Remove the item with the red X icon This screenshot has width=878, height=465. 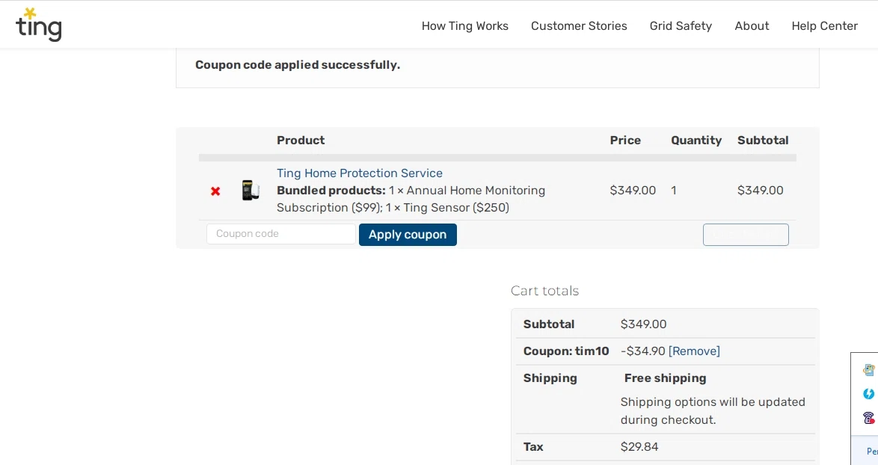point(215,191)
